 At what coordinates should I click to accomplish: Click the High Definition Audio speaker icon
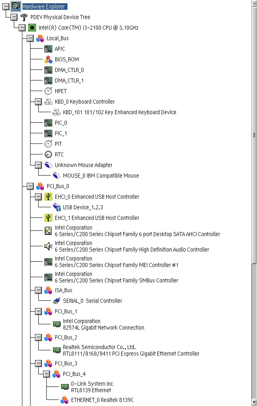[48, 246]
